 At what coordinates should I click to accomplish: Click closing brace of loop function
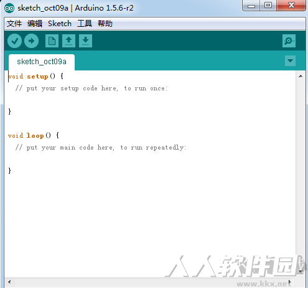[x=9, y=171]
